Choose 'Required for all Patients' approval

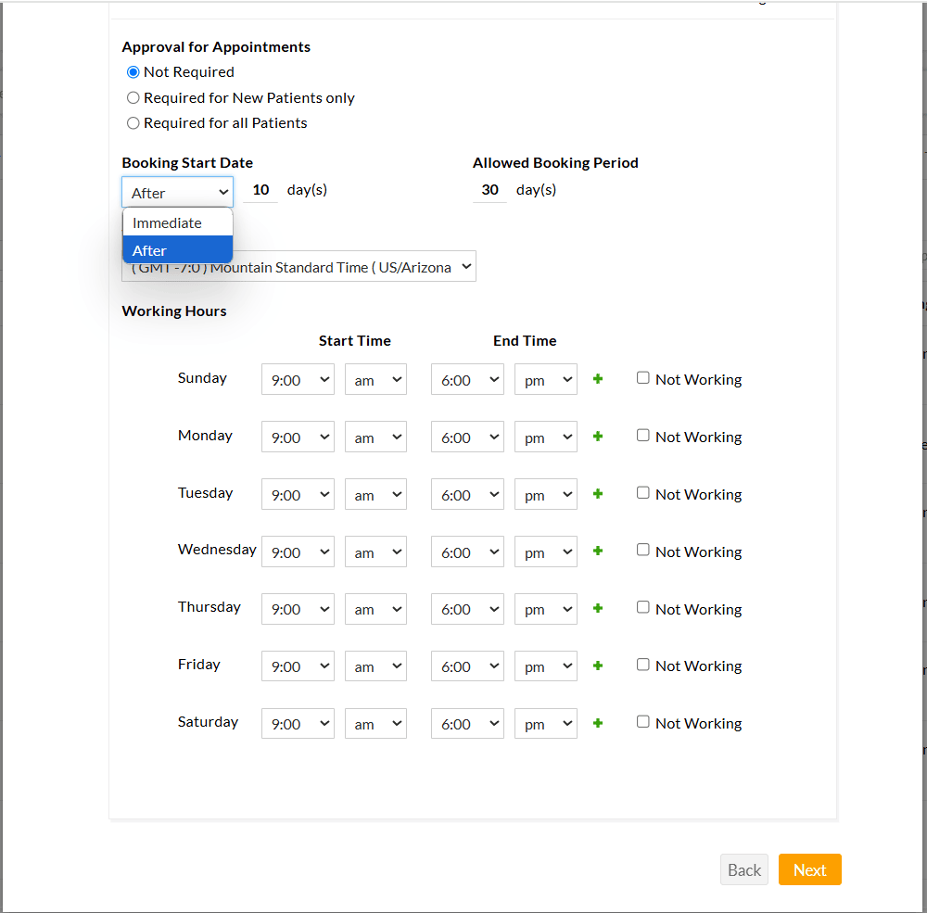click(x=133, y=123)
